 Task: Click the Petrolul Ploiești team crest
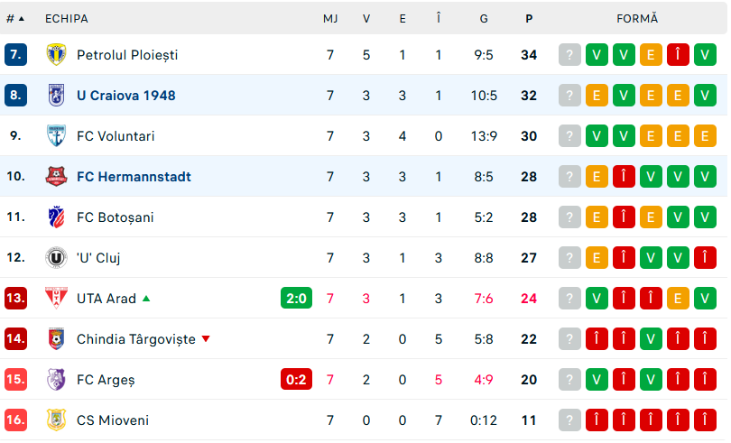(x=56, y=55)
